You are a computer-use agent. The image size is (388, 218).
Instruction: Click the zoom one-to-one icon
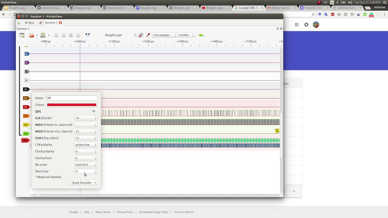click(78, 35)
